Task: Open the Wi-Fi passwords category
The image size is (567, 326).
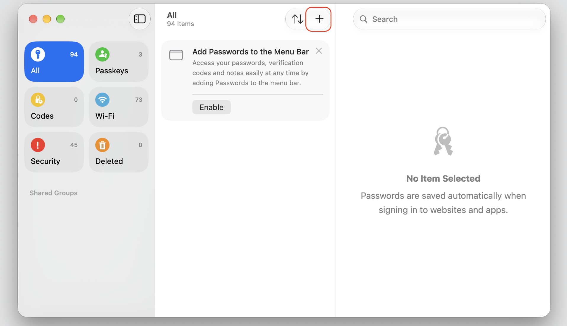Action: tap(119, 107)
